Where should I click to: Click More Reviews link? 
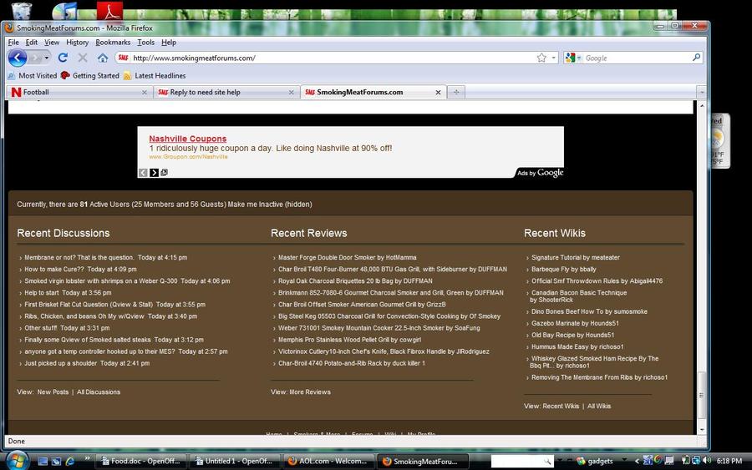(310, 392)
